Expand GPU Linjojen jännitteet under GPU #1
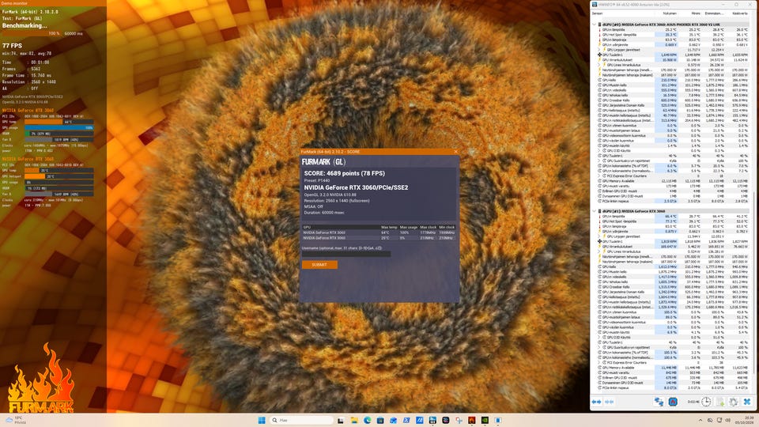 click(x=600, y=236)
